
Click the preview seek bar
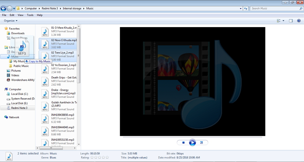(192, 137)
